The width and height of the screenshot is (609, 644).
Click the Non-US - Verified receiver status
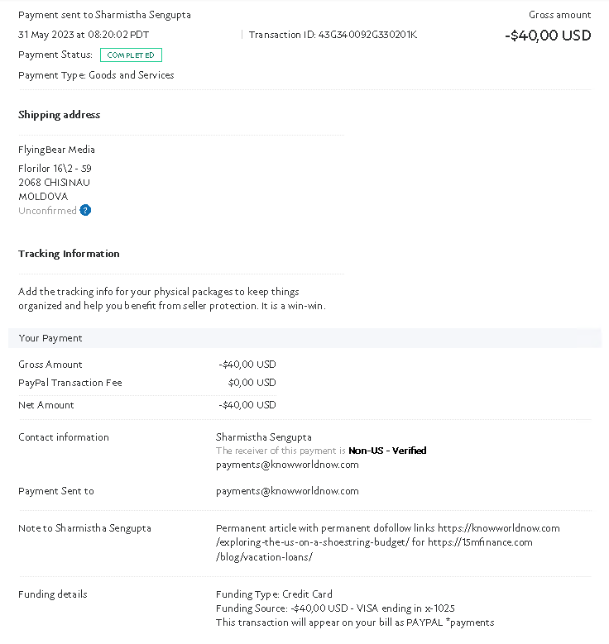(x=387, y=451)
